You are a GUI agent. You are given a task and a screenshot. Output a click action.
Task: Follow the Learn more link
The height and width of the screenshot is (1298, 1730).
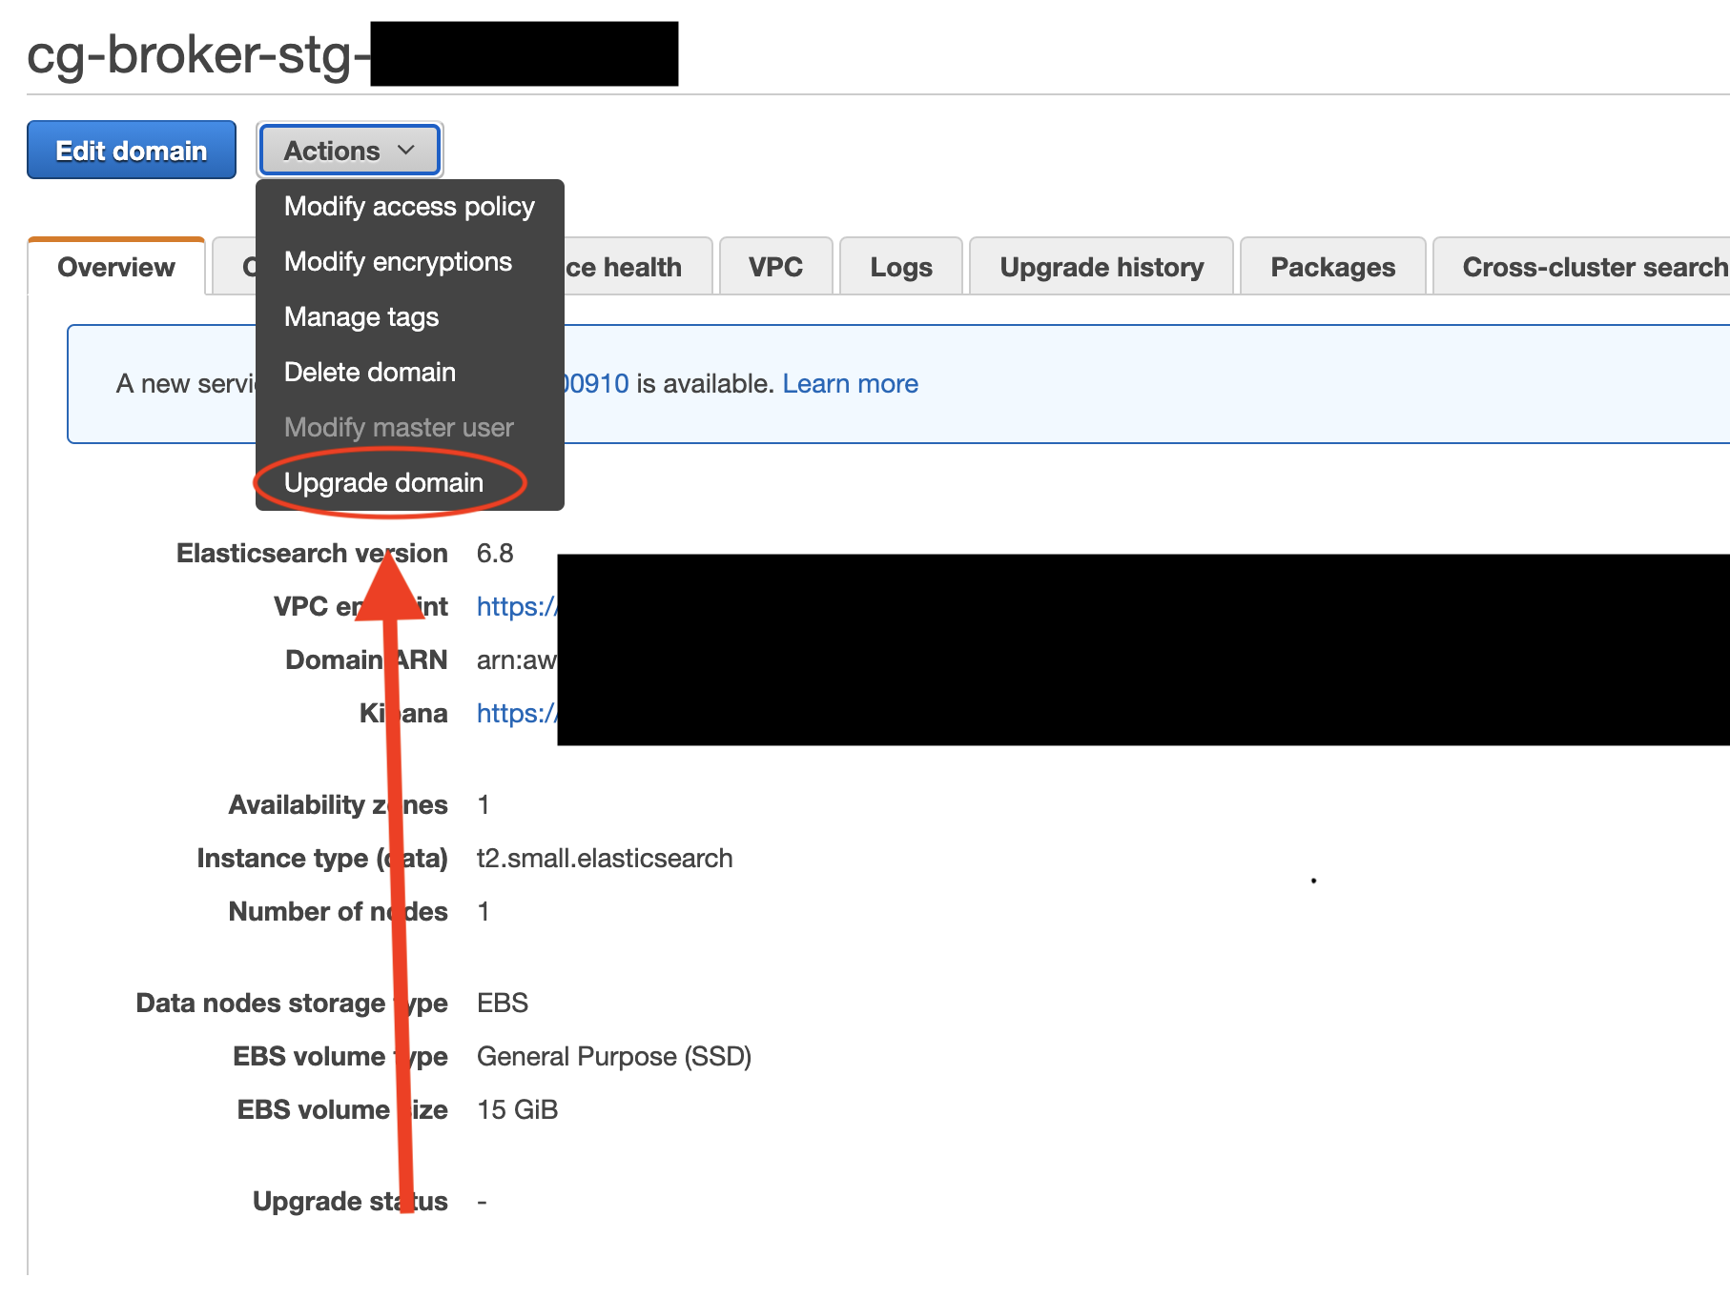(x=850, y=384)
